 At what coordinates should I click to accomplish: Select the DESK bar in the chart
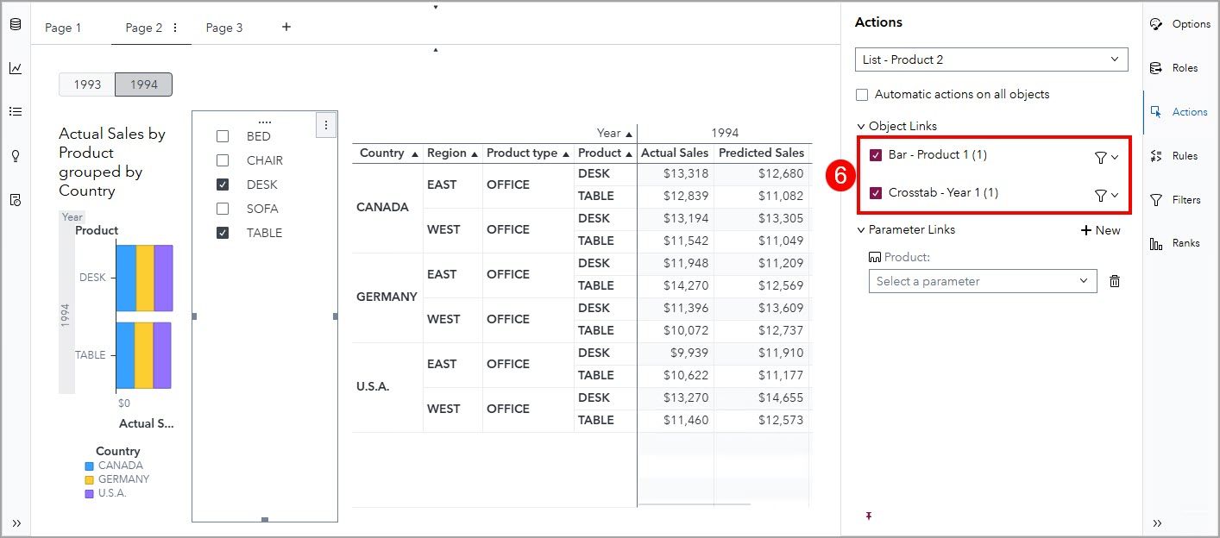click(145, 278)
